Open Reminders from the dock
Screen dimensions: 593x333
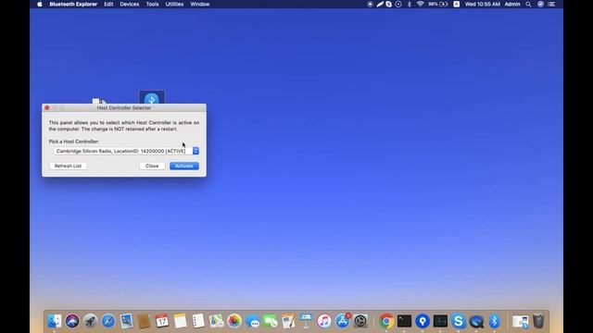[198, 321]
